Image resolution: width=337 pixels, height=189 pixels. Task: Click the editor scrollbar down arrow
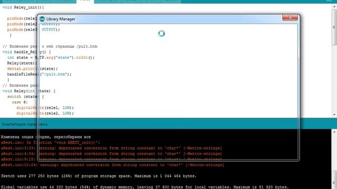coord(334,114)
